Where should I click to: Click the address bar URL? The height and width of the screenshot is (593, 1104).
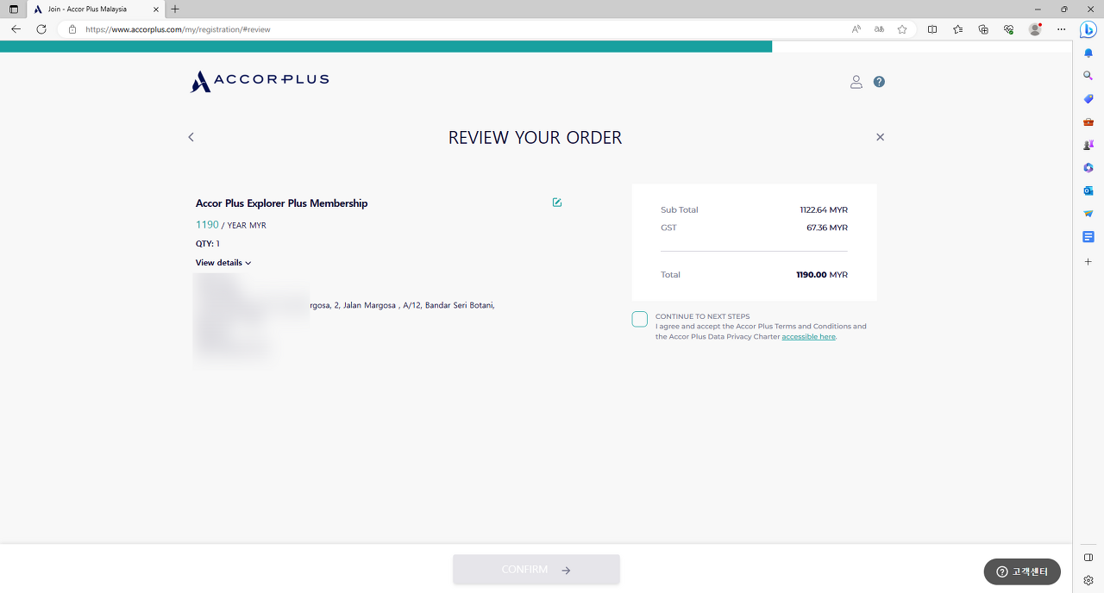pos(178,29)
